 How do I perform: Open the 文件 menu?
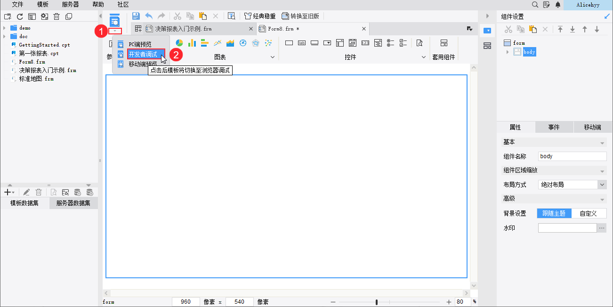click(x=17, y=4)
